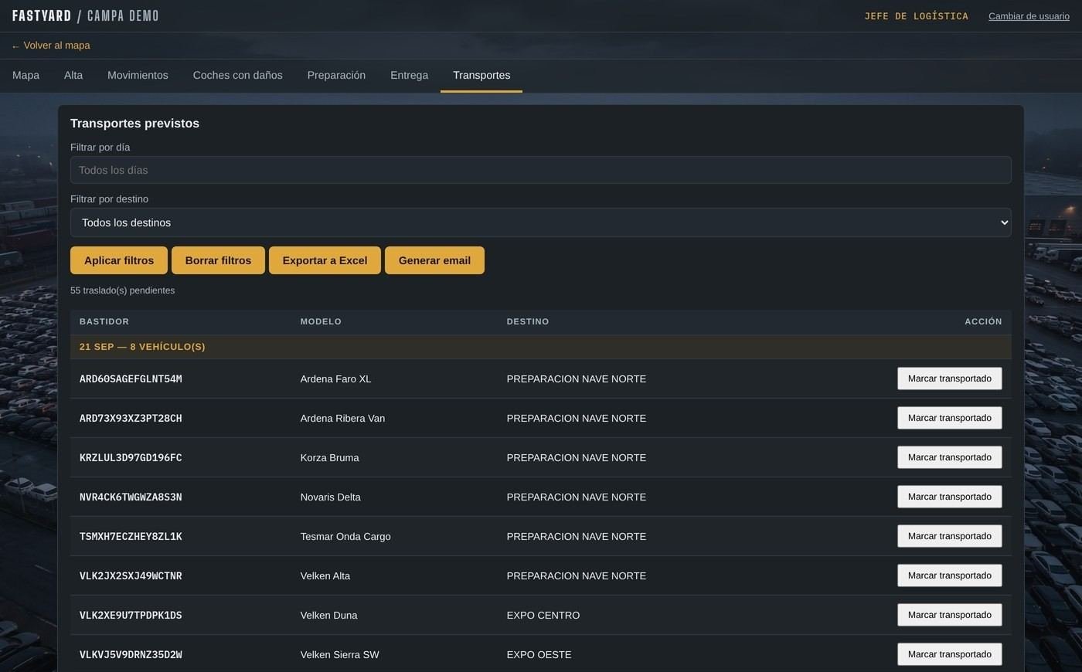Select chassis text TSMXH7ECZHEY8ZL1K
Screen dimensions: 1082x672
(x=131, y=537)
